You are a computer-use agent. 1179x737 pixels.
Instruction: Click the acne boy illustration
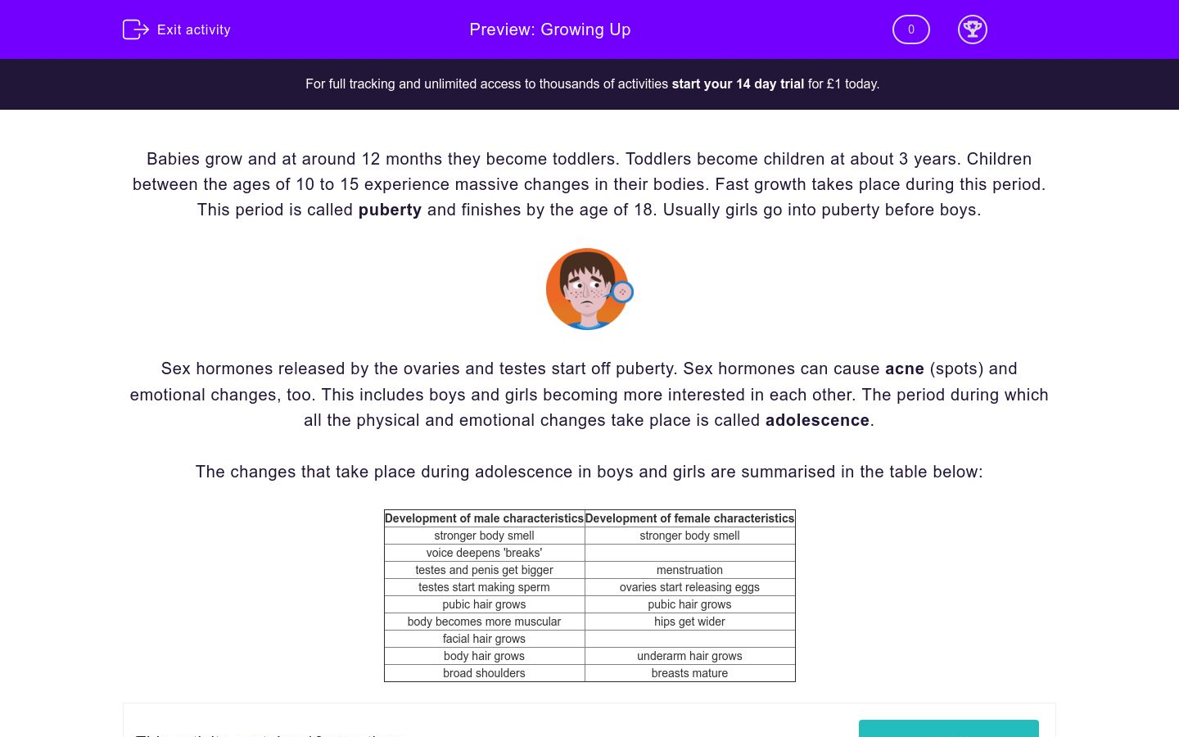[585, 288]
